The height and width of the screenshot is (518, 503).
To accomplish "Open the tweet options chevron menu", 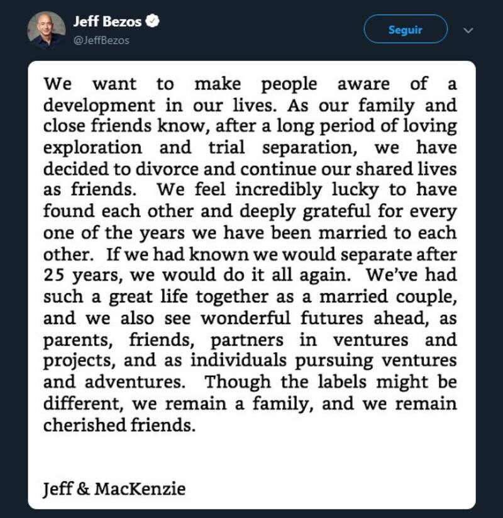I will 467,30.
